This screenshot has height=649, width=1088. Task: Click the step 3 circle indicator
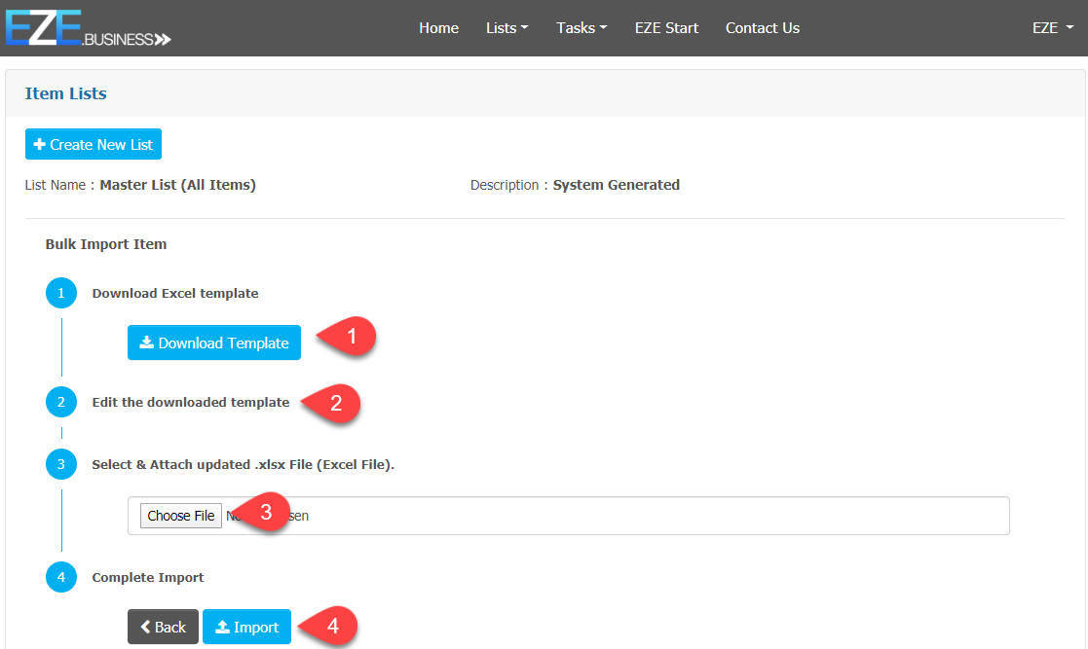(x=60, y=464)
